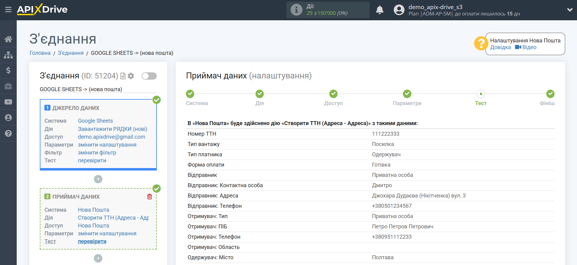Click sender contact Дмитро value

point(382,185)
